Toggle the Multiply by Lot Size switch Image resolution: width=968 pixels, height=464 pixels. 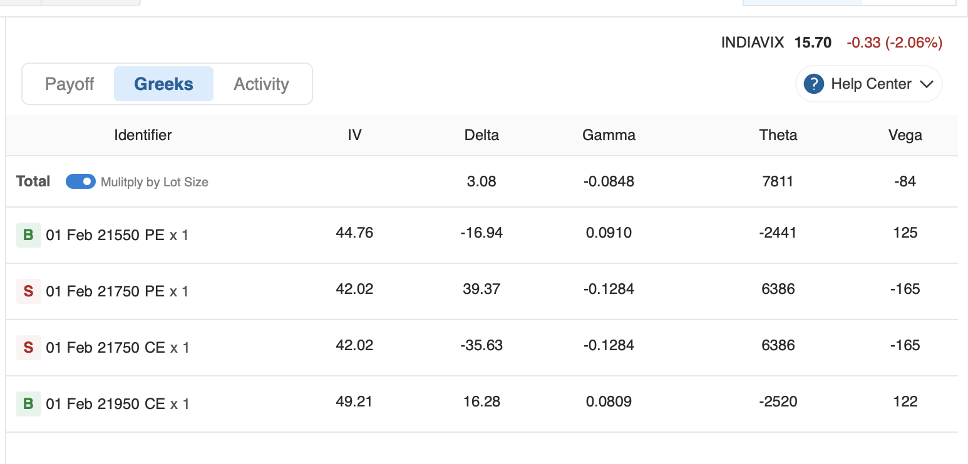81,182
